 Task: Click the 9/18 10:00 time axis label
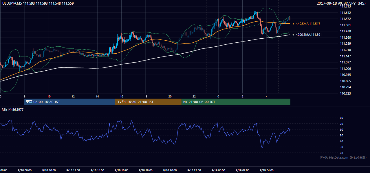pyautogui.click(x=49, y=170)
